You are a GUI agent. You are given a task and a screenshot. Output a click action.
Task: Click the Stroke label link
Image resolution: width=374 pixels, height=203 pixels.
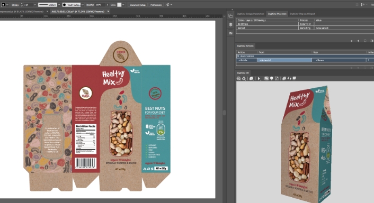pos(15,5)
